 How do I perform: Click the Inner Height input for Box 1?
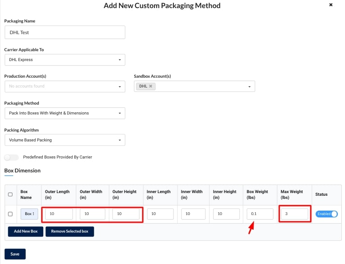(227, 214)
